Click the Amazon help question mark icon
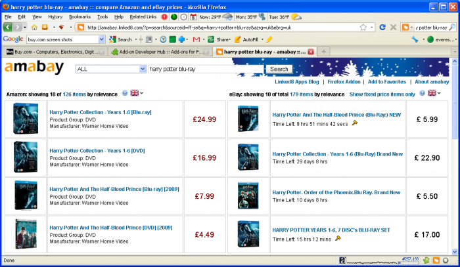Image resolution: width=460 pixels, height=267 pixels. [x=125, y=93]
